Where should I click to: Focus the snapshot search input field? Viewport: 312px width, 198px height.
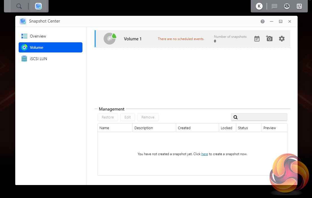point(259,117)
